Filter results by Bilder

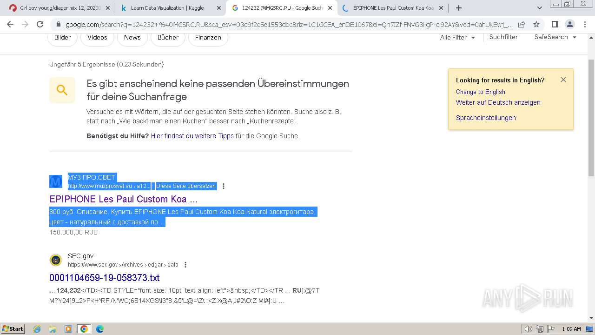pyautogui.click(x=62, y=37)
